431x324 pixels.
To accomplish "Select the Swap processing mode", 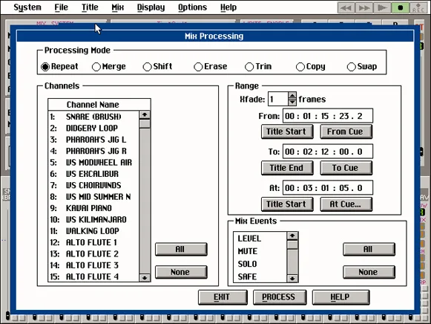I will pyautogui.click(x=362, y=67).
